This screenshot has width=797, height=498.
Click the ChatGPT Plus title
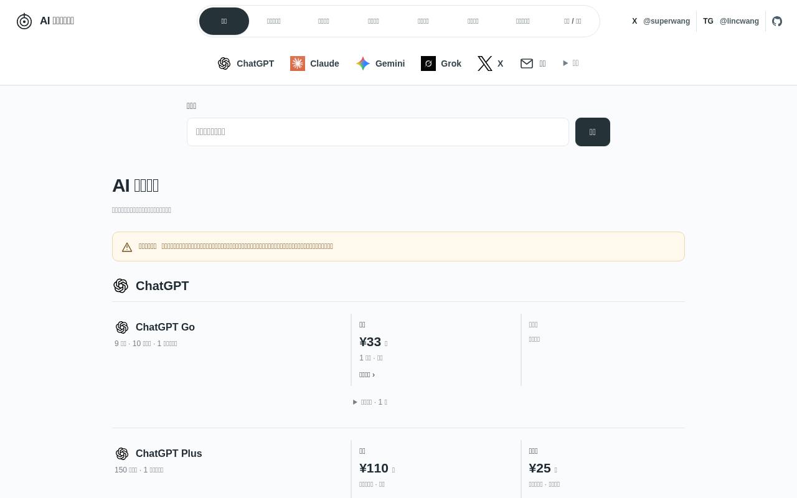[x=169, y=454]
